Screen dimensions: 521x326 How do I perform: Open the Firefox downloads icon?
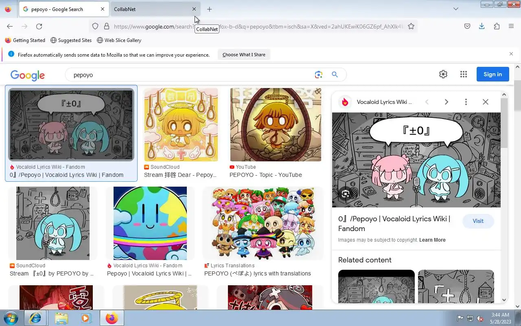click(x=482, y=26)
